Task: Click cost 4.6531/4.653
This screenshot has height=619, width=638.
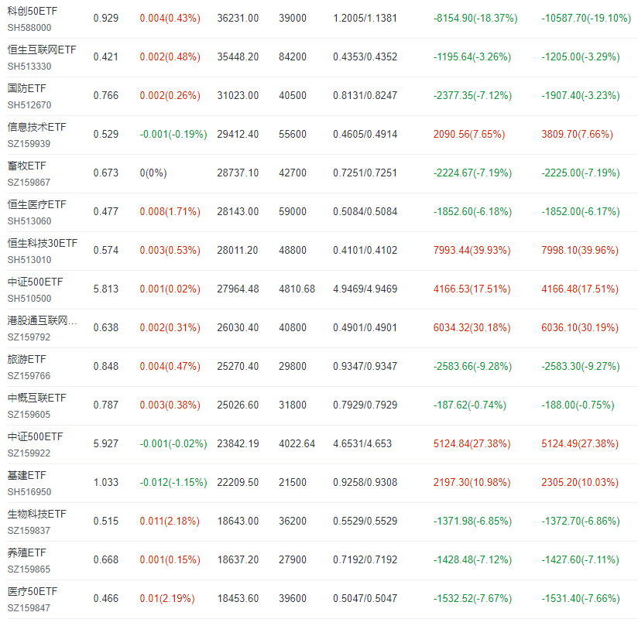Action: (362, 443)
